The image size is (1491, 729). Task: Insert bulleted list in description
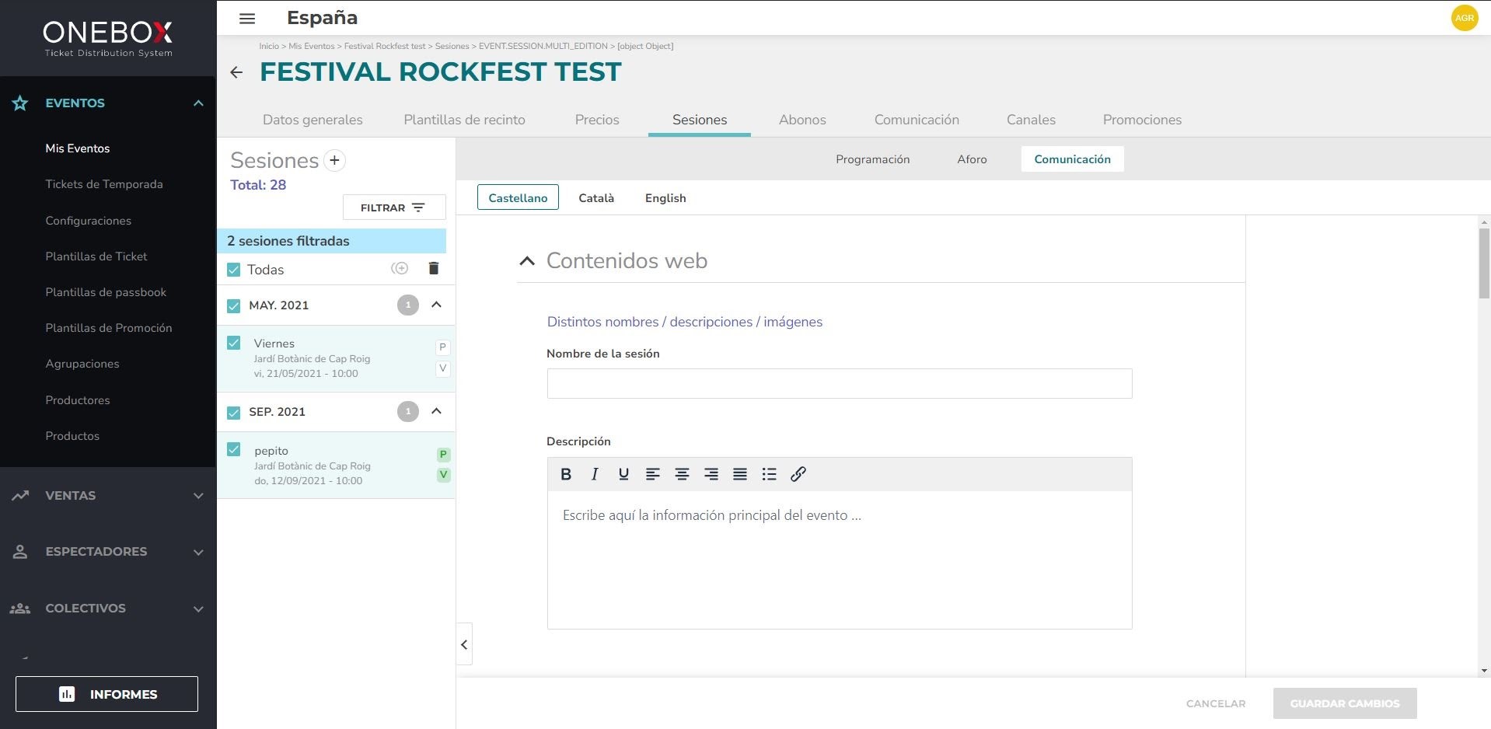769,474
